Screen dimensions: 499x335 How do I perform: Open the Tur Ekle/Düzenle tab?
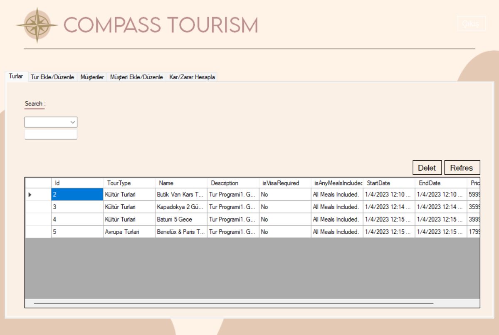52,77
